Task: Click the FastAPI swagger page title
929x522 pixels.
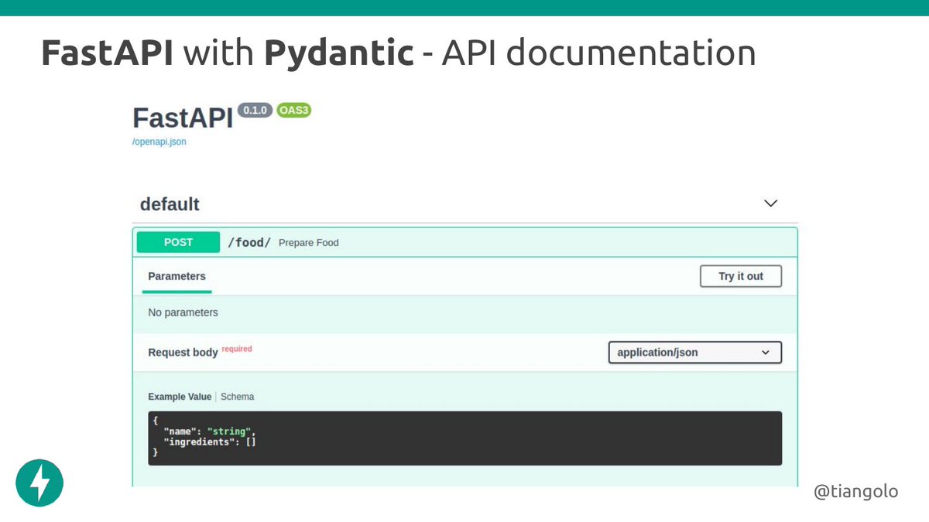Action: tap(183, 118)
